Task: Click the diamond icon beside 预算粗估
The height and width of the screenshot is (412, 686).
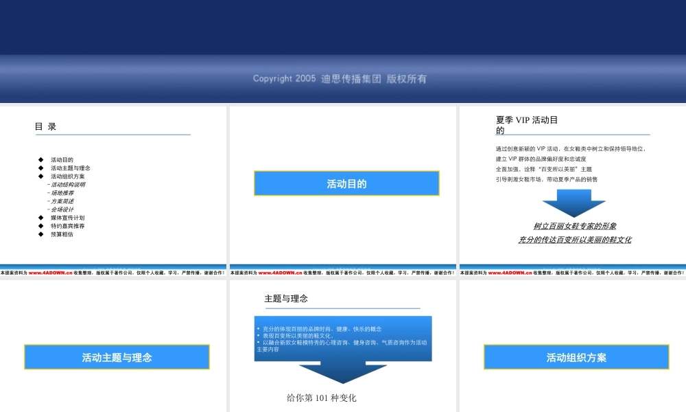Action: point(40,234)
